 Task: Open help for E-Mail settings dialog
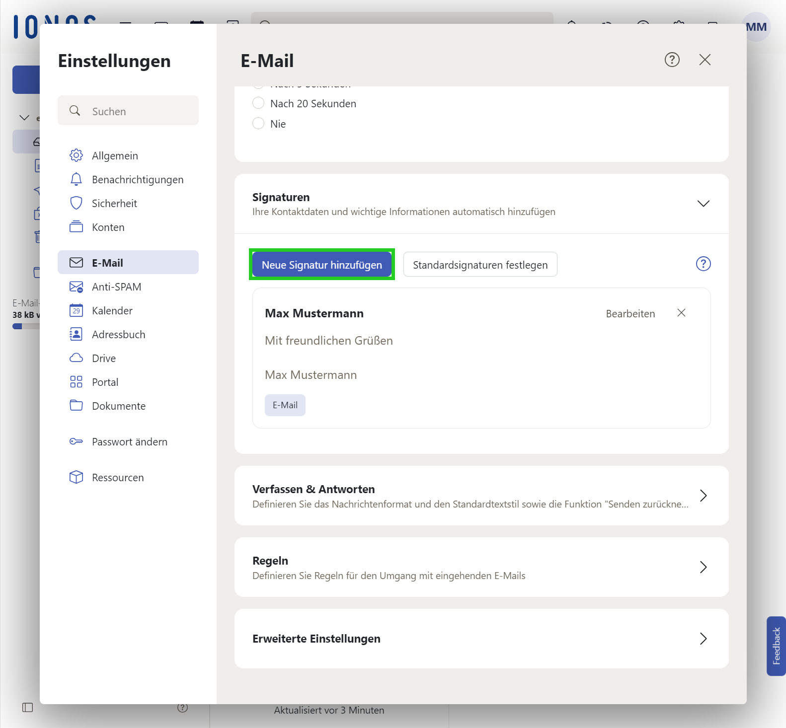[x=672, y=60]
